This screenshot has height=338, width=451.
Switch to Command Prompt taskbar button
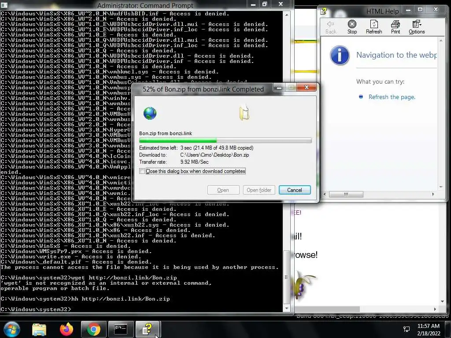121,329
